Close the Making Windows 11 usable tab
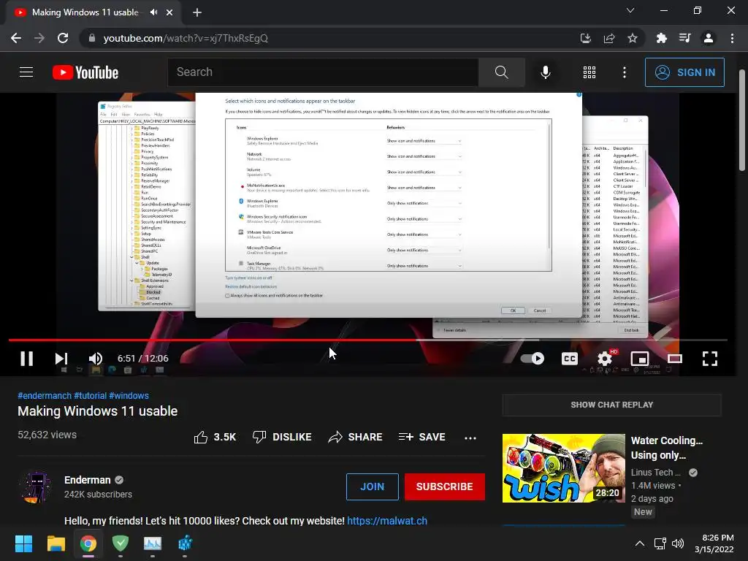This screenshot has height=561, width=748. (169, 12)
